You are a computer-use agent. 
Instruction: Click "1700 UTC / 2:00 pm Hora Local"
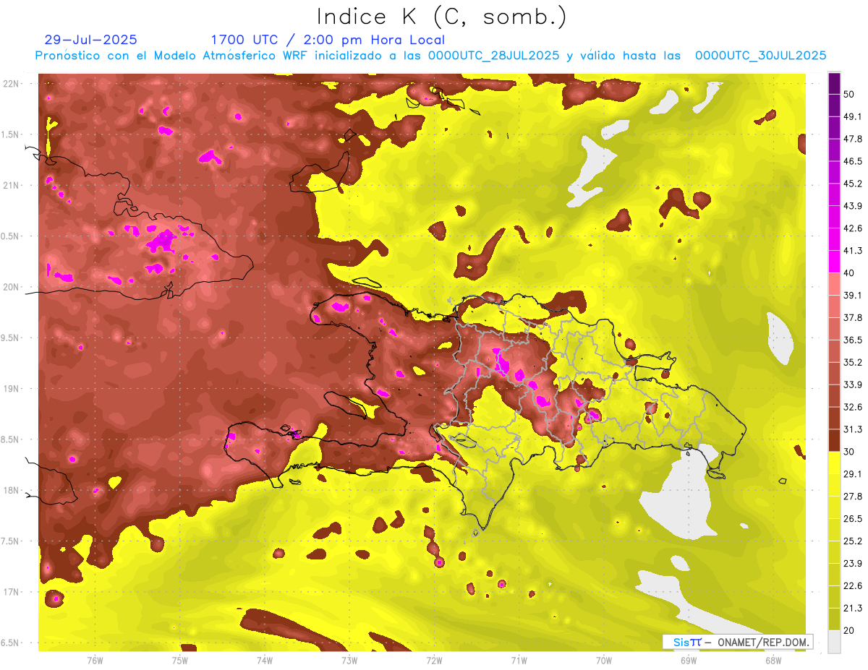coord(328,40)
